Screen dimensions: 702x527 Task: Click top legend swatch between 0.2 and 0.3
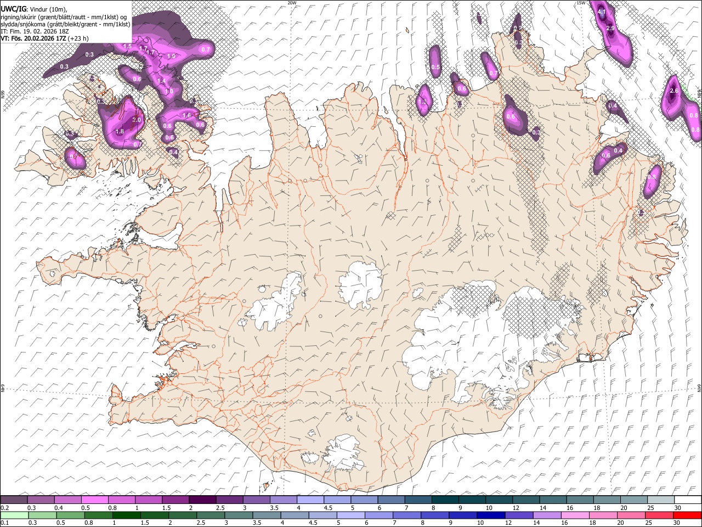point(14,500)
